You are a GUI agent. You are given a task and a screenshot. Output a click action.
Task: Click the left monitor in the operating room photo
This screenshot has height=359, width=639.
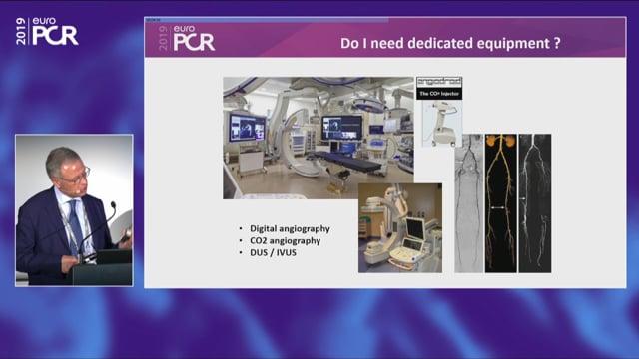[x=248, y=128]
